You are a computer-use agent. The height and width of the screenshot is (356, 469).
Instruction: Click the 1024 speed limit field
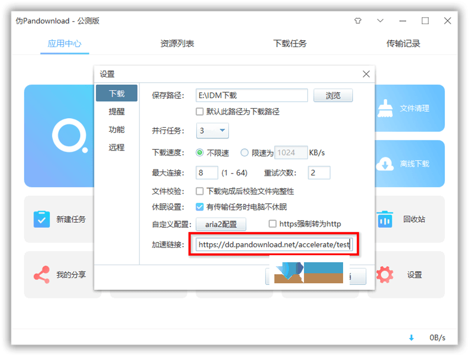pyautogui.click(x=291, y=153)
